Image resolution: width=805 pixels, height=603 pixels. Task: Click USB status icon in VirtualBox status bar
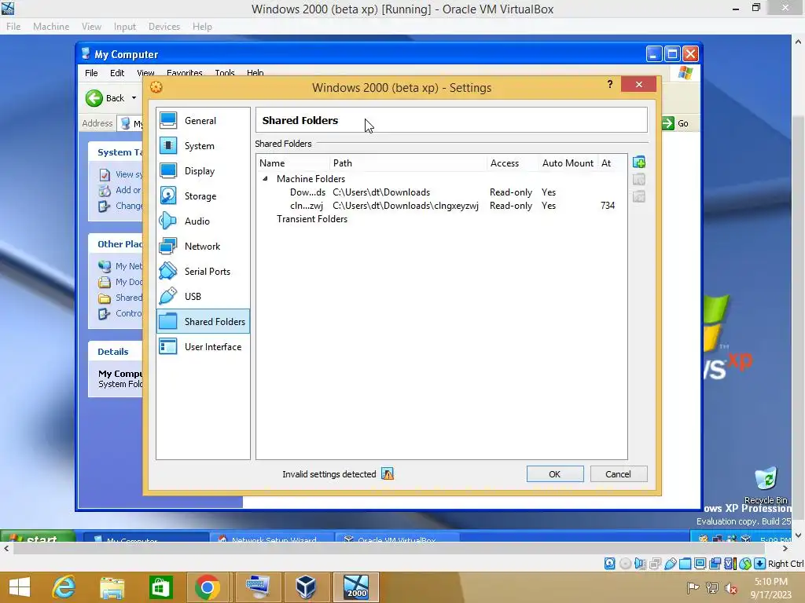(670, 564)
